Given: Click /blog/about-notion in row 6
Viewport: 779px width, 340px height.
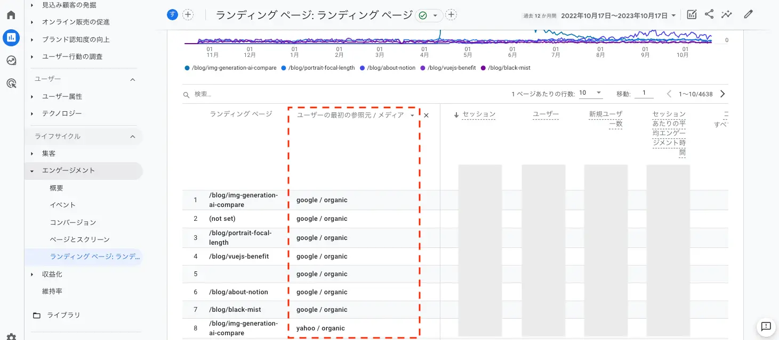Looking at the screenshot, I should (238, 292).
